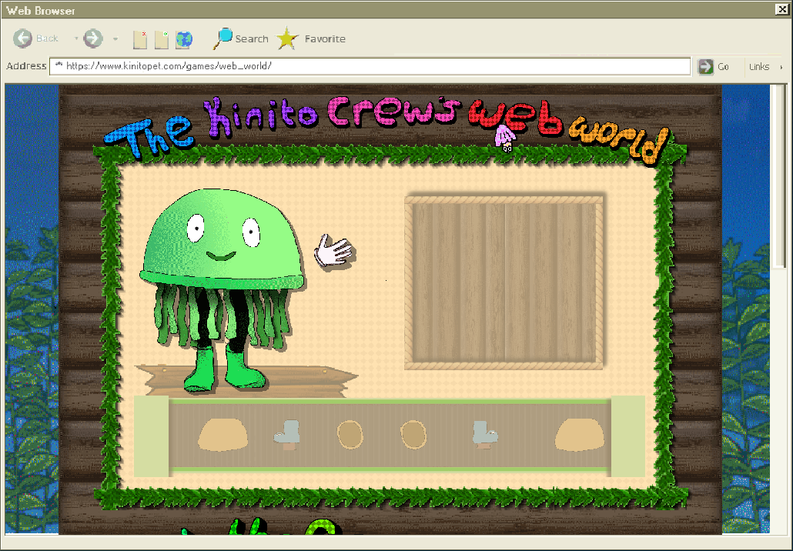The width and height of the screenshot is (793, 551).
Task: Click the Back arrow button
Action: [x=23, y=38]
